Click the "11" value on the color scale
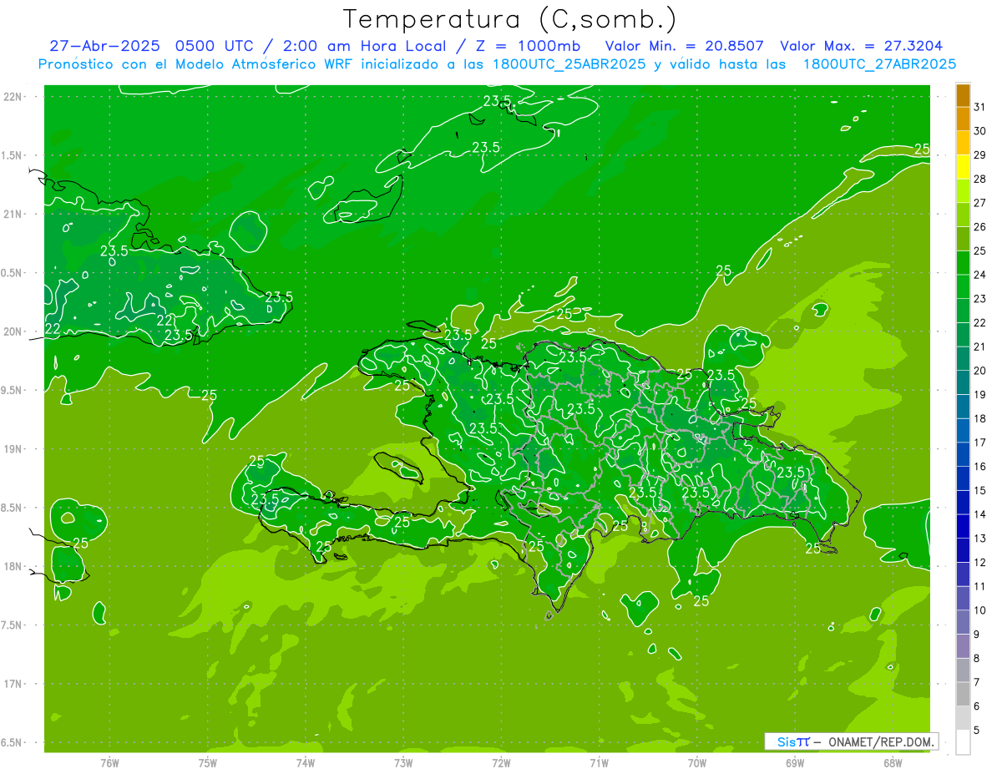Image resolution: width=1002 pixels, height=774 pixels. coord(980,586)
